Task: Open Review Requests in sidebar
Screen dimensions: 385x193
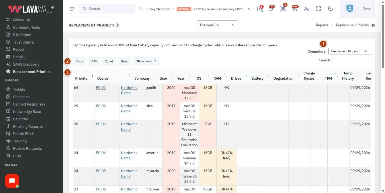Action: pyautogui.click(x=27, y=148)
